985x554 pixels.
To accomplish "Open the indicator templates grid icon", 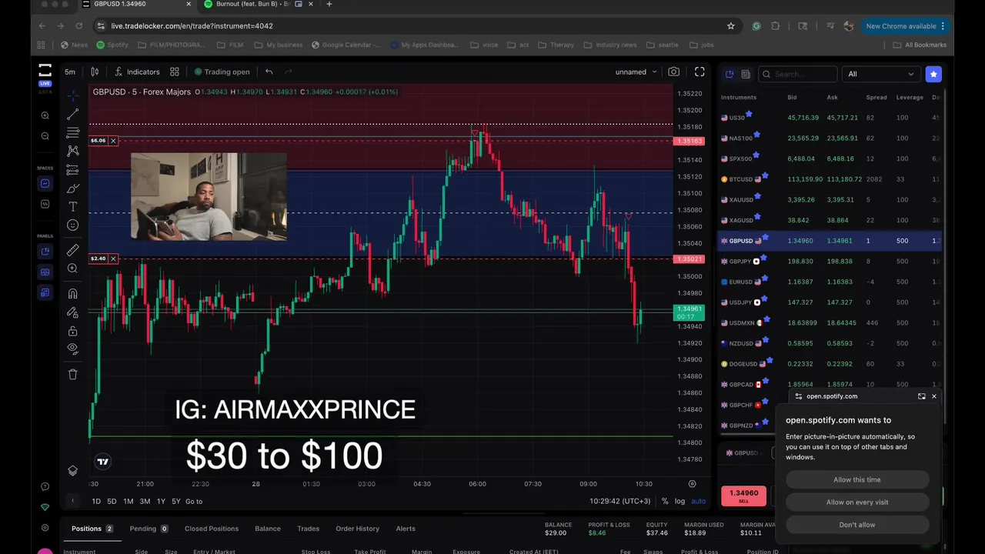I will pos(175,72).
